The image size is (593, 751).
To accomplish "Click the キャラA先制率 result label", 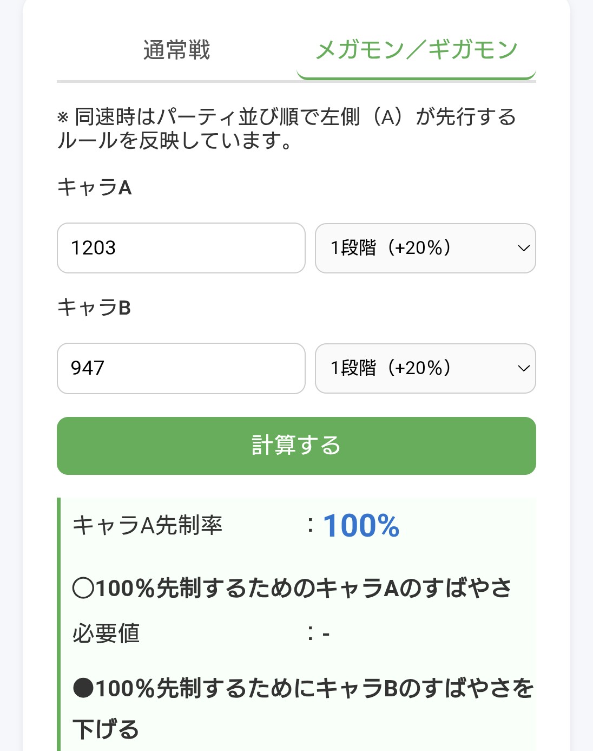I will pyautogui.click(x=147, y=525).
